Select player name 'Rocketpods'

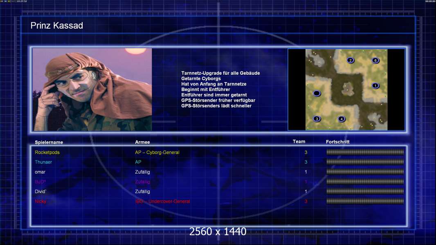47,152
